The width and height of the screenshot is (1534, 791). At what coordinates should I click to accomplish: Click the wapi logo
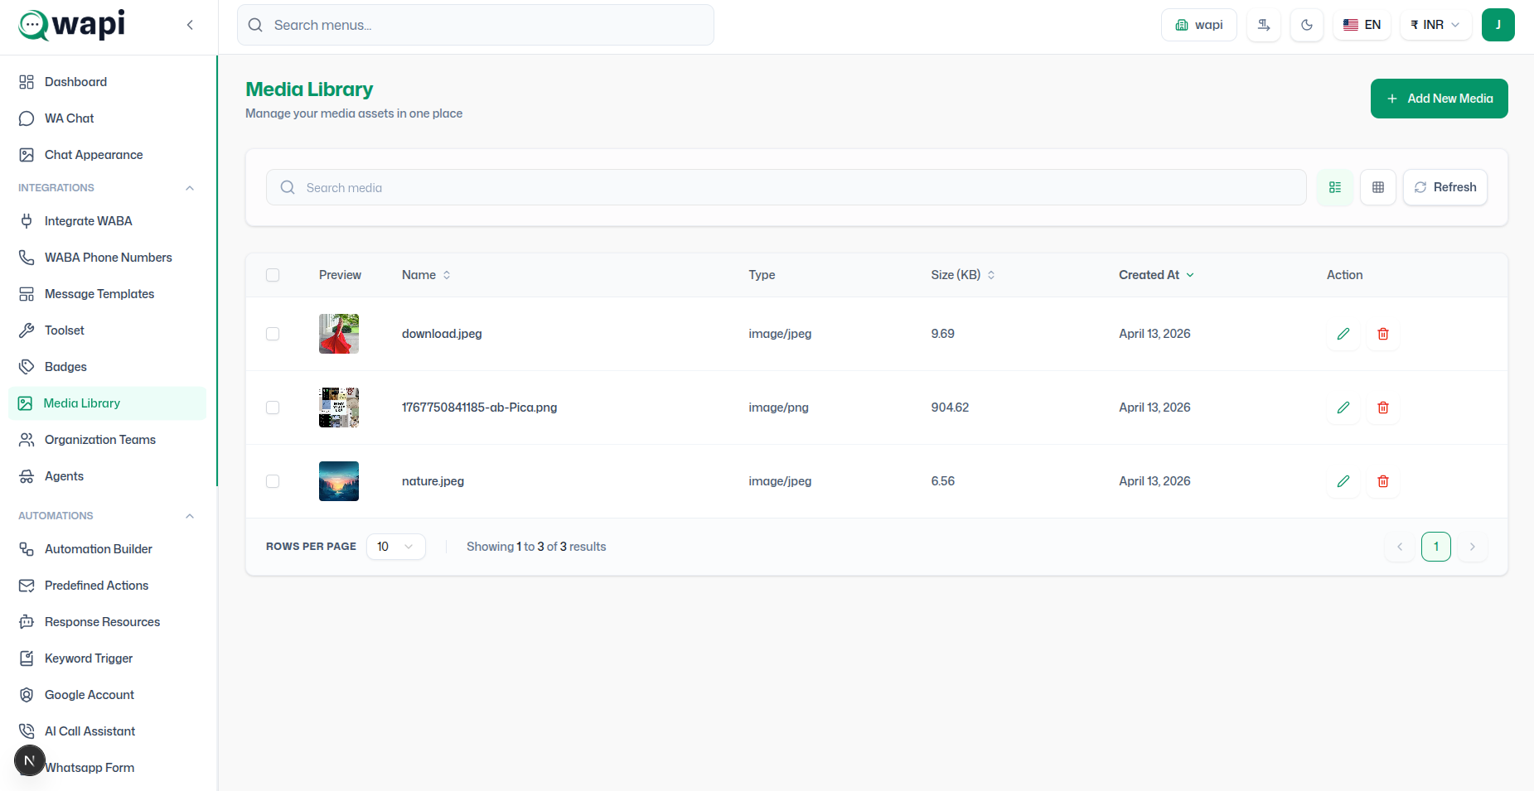tap(72, 25)
